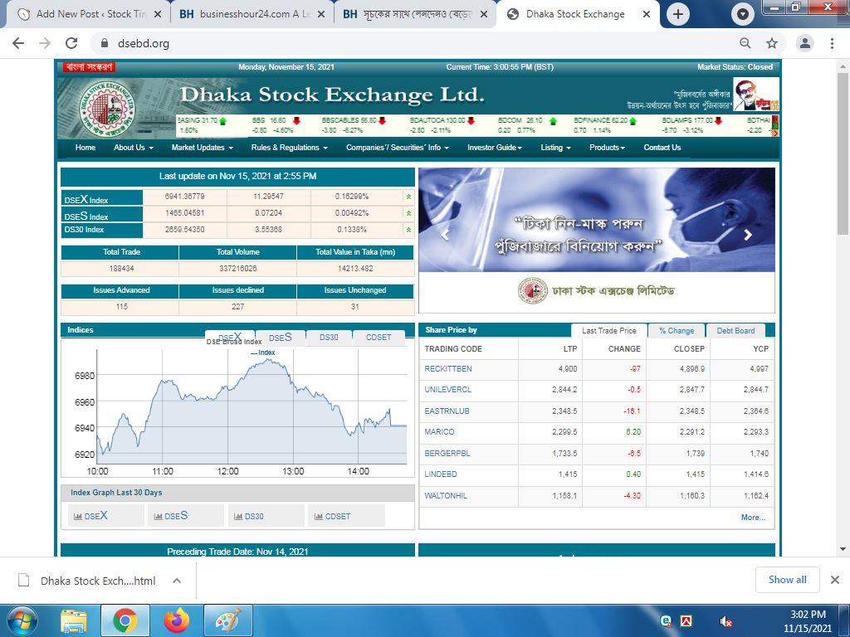Select the DSEX tab in Indices

[x=230, y=337]
